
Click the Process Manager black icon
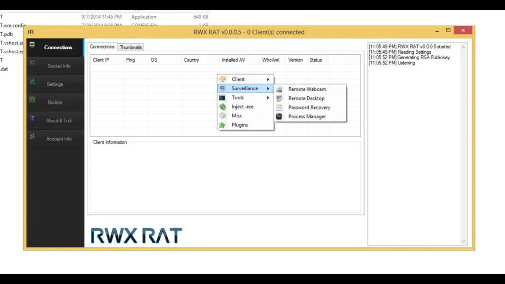[279, 116]
